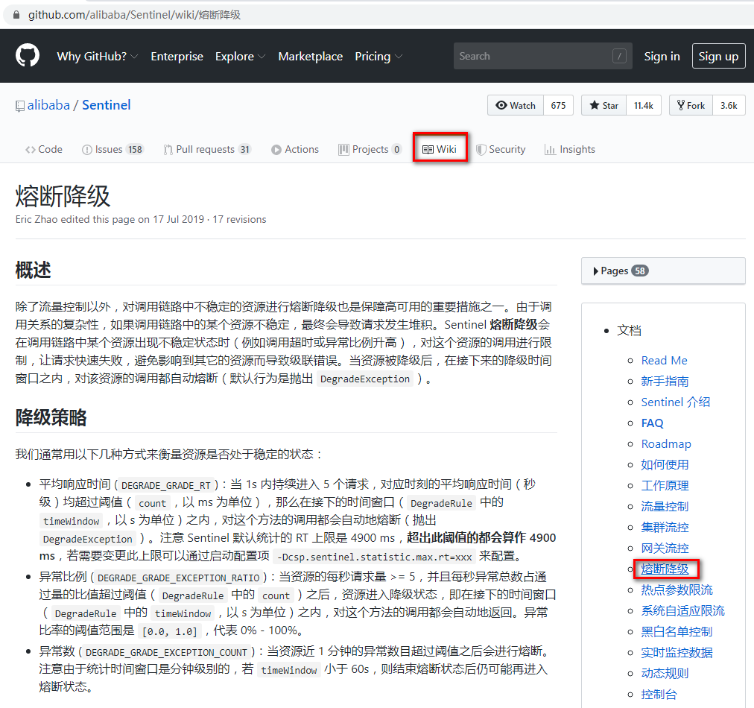Click the 概述 section heading

(x=34, y=270)
